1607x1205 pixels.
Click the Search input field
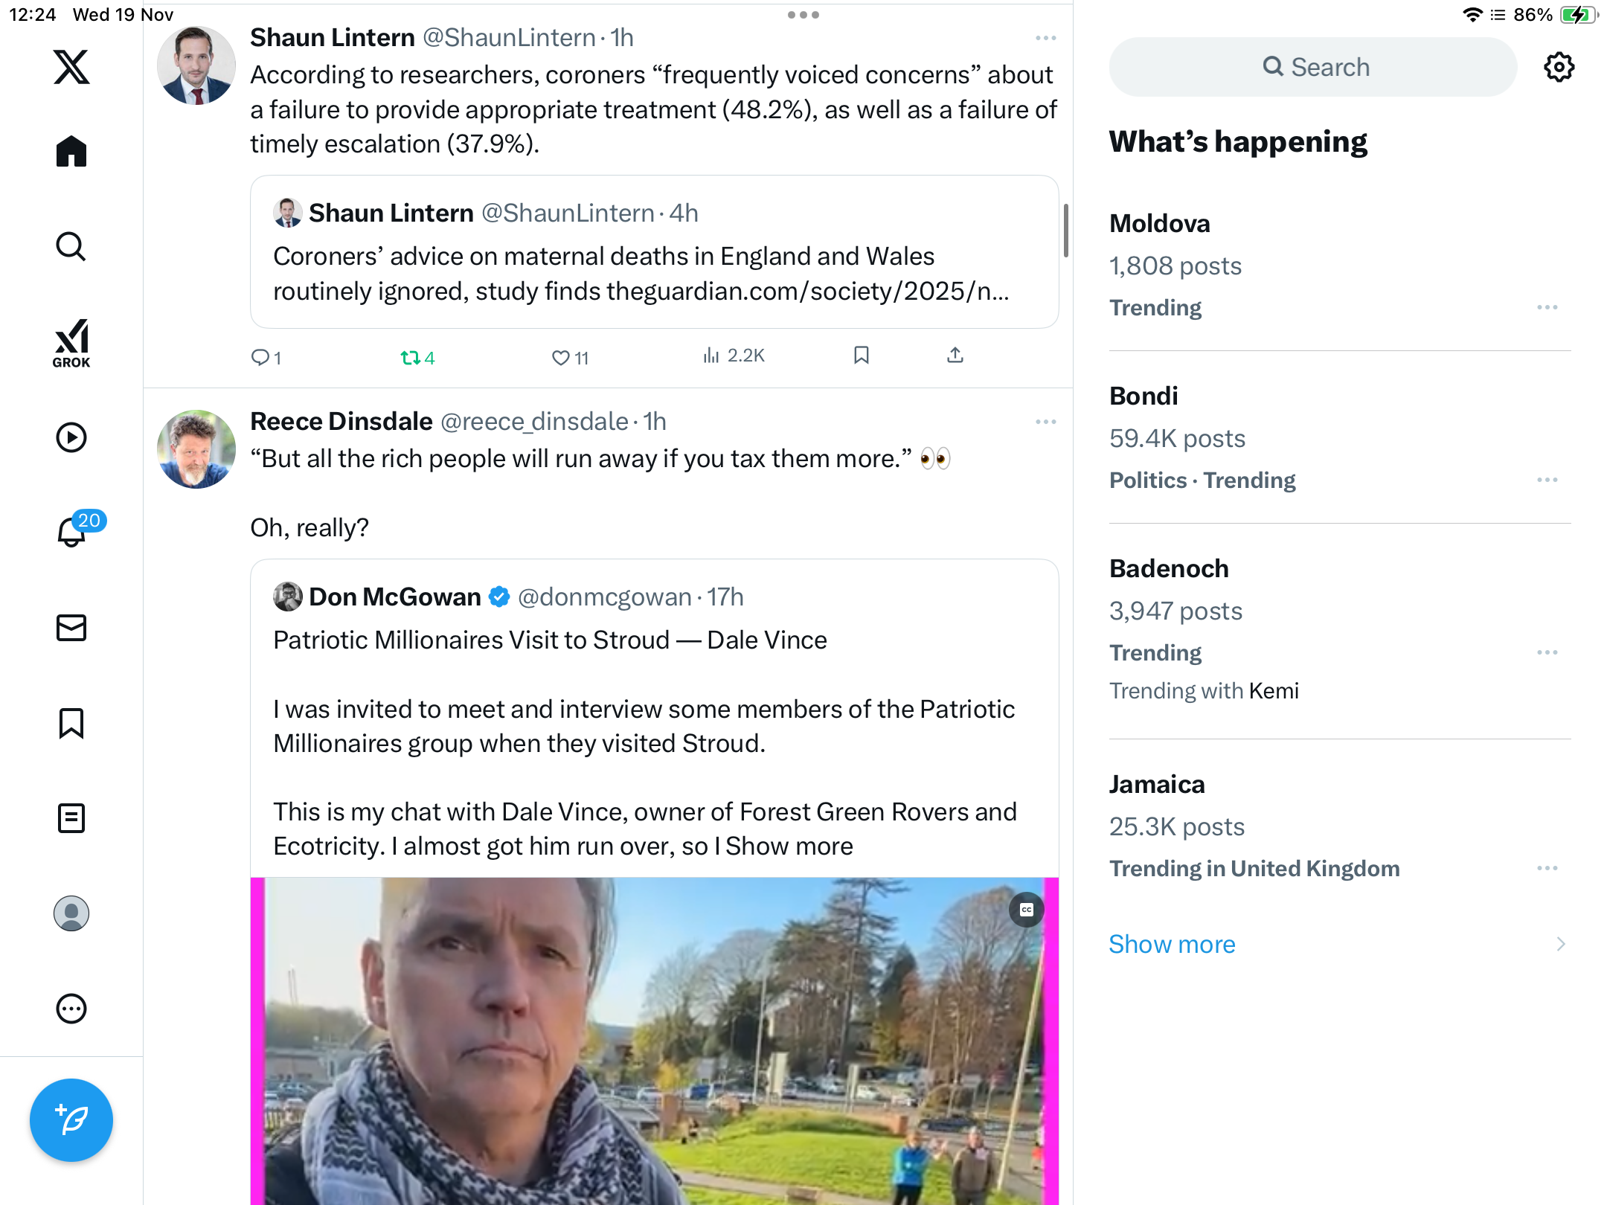(x=1313, y=67)
